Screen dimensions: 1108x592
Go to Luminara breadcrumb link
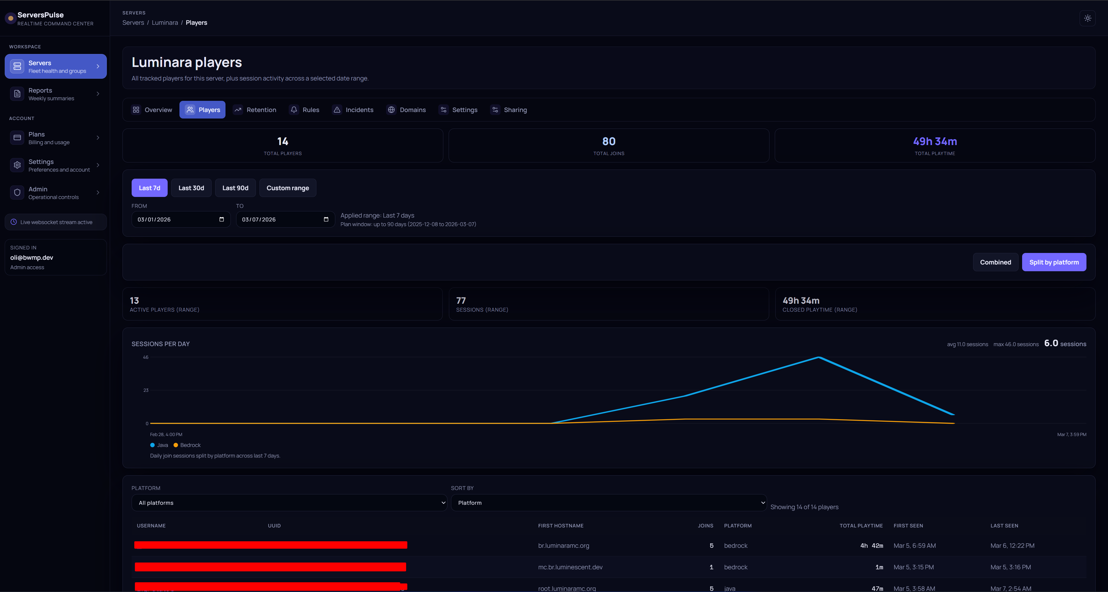point(165,23)
